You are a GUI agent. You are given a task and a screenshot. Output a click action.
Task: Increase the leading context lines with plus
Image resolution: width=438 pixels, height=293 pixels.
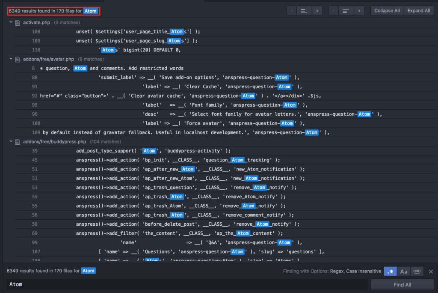(x=317, y=11)
